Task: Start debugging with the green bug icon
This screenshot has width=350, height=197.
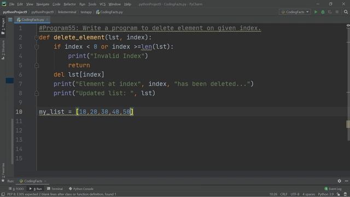Action: click(323, 12)
